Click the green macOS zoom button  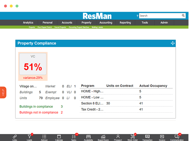point(17,6)
